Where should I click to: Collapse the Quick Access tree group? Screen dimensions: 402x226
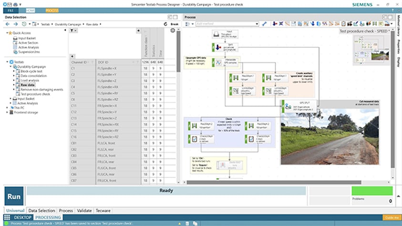tap(7, 33)
